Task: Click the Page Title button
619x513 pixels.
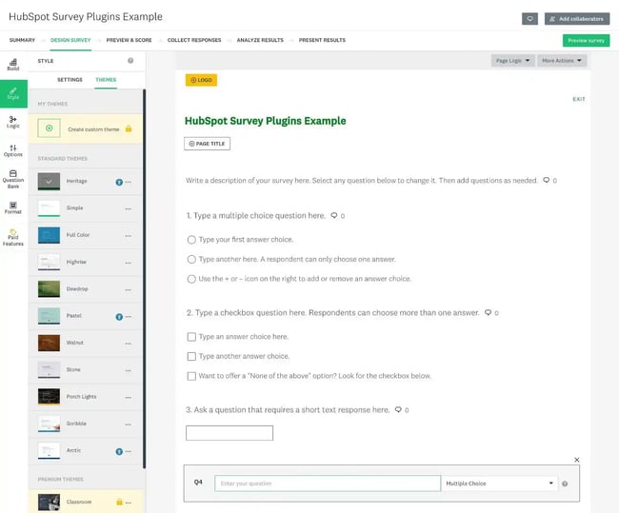Action: 207,144
